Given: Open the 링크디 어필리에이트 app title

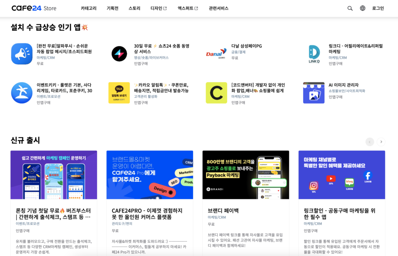Looking at the screenshot, I should [356, 48].
